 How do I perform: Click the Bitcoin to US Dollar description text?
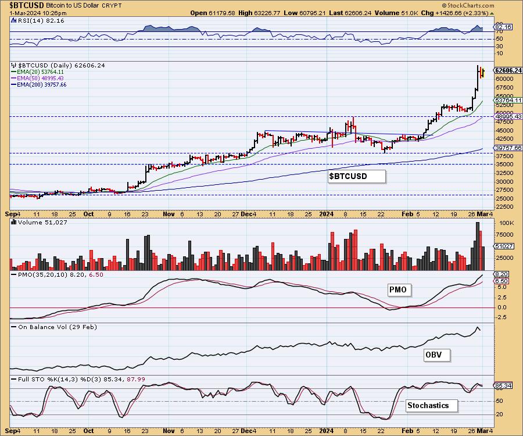[x=74, y=6]
